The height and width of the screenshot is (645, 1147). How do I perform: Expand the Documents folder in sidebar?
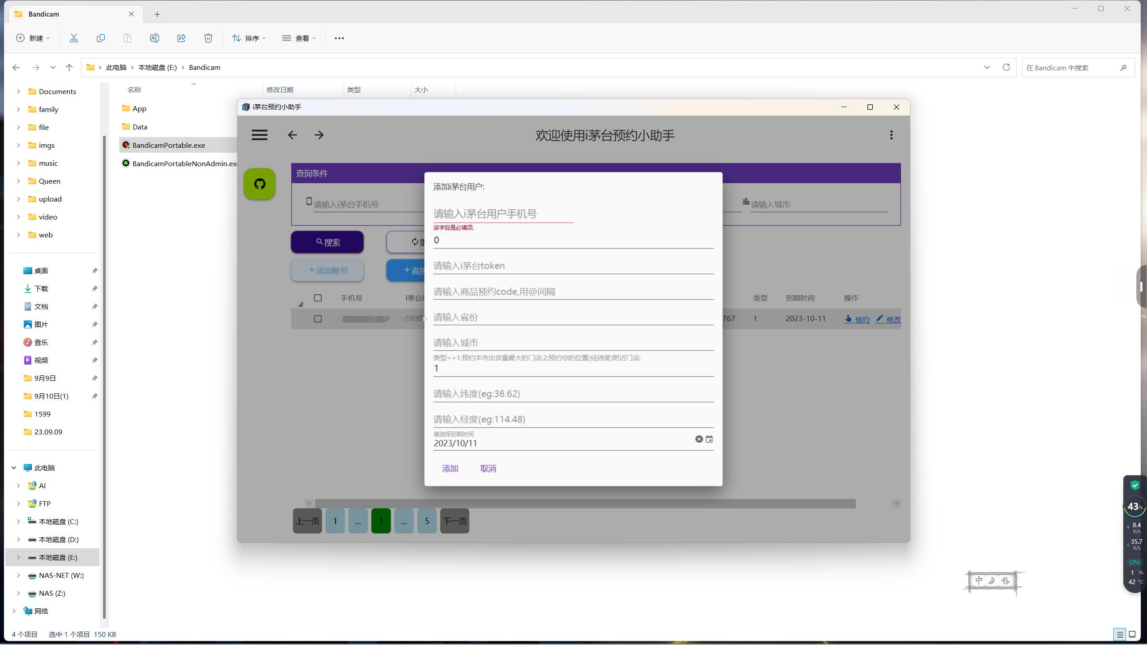[18, 91]
